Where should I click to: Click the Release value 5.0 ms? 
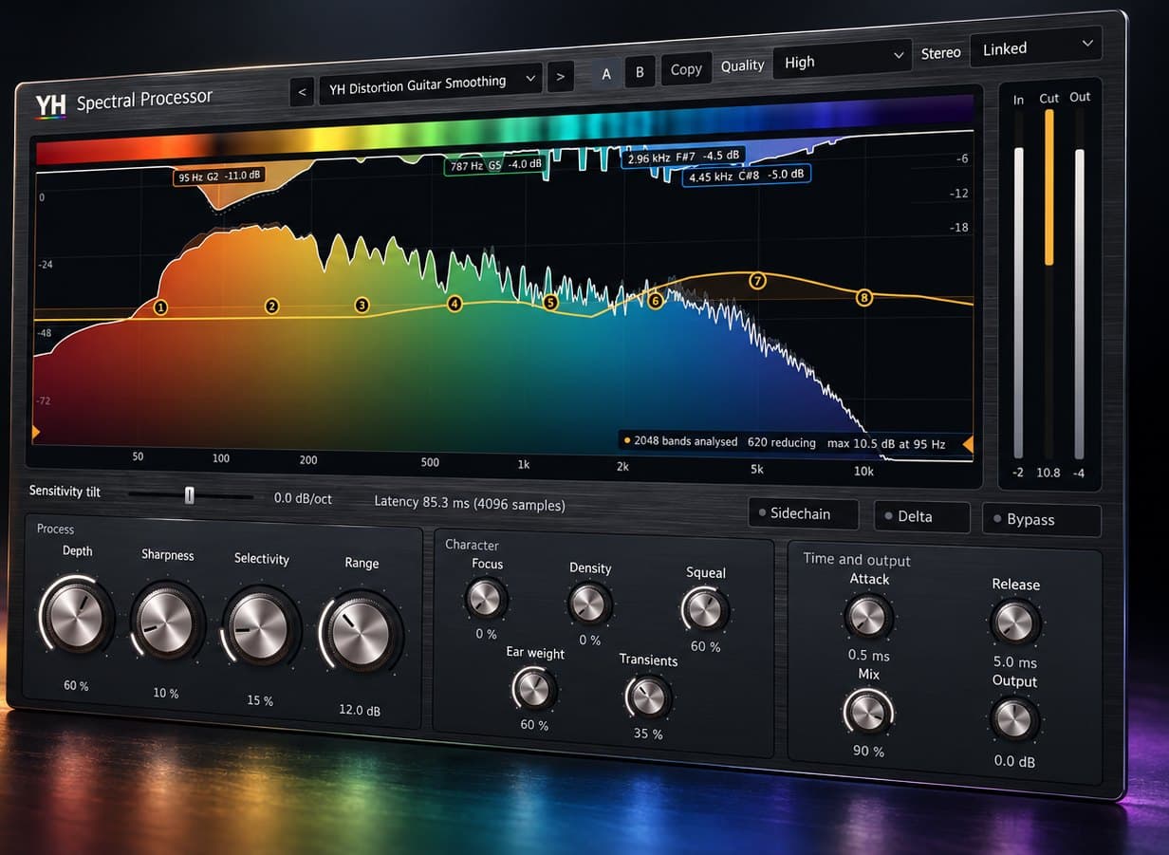pyautogui.click(x=1015, y=662)
